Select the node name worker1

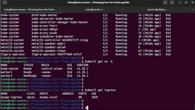tap(7, 72)
